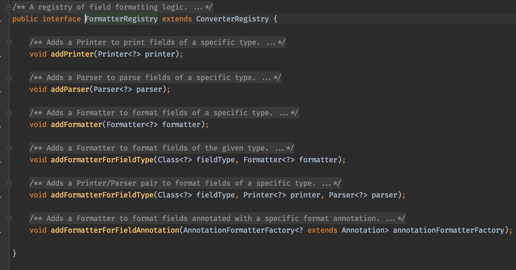Click the addFormatter method name

click(77, 125)
